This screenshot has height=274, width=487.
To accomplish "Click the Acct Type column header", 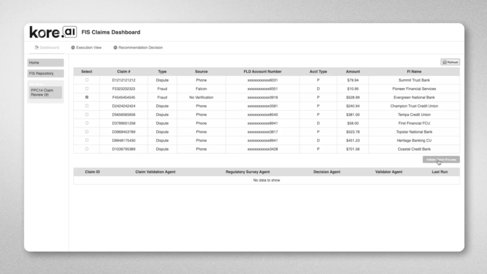I will pyautogui.click(x=318, y=72).
